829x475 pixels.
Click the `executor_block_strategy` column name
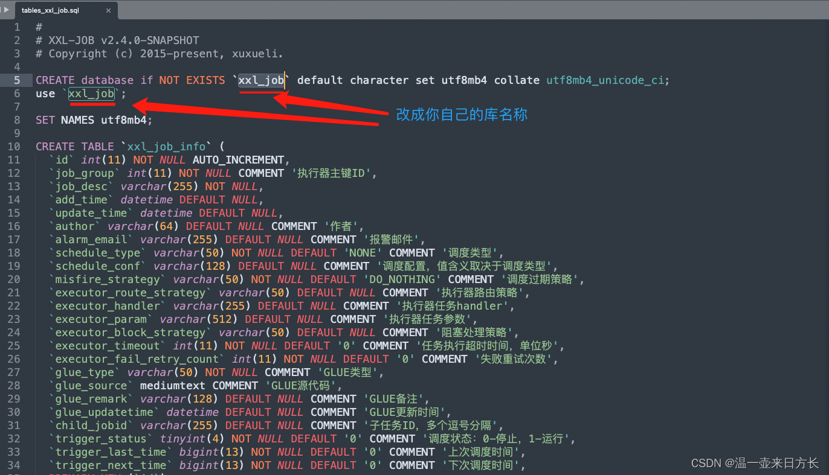(131, 333)
